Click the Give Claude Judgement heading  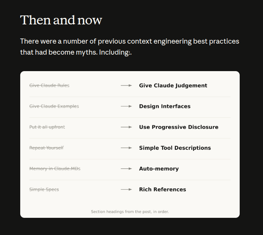173,86
